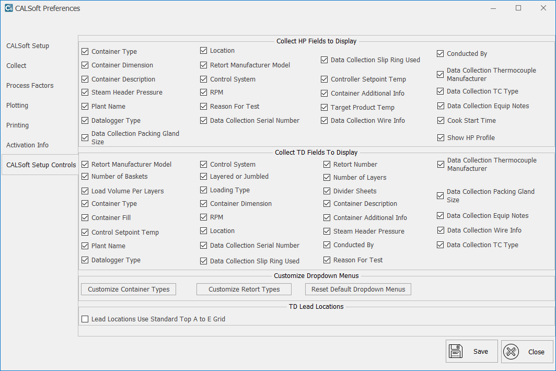Toggle Retort Manufacturer Model in TD fields
Image resolution: width=556 pixels, height=371 pixels.
85,164
